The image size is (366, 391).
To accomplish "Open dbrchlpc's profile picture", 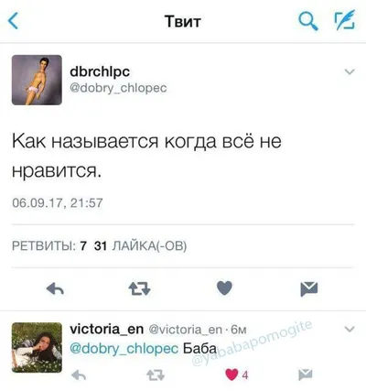I will point(37,80).
